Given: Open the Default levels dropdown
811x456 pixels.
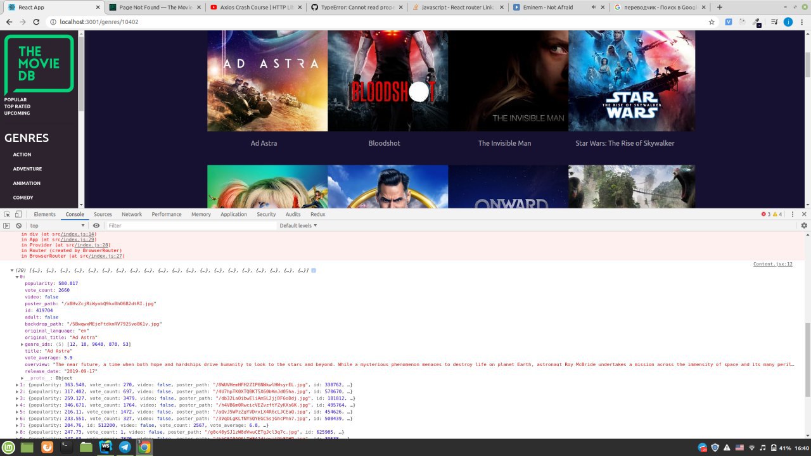Looking at the screenshot, I should click(298, 225).
